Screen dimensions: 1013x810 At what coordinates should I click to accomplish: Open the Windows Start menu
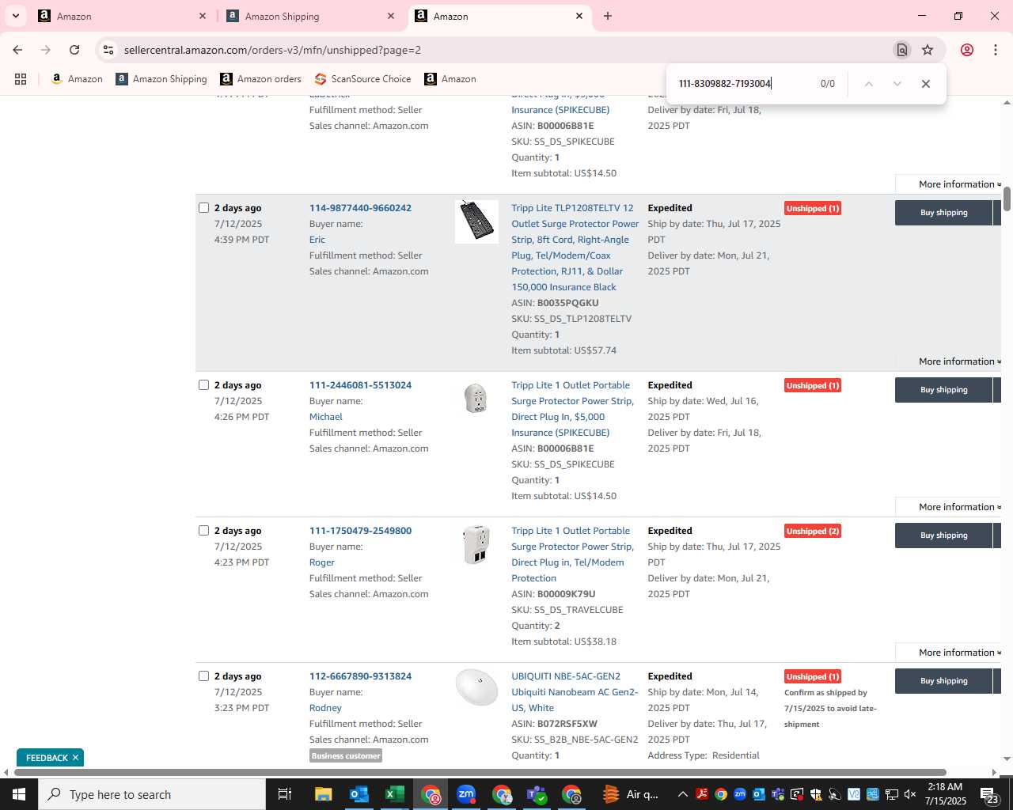point(19,794)
